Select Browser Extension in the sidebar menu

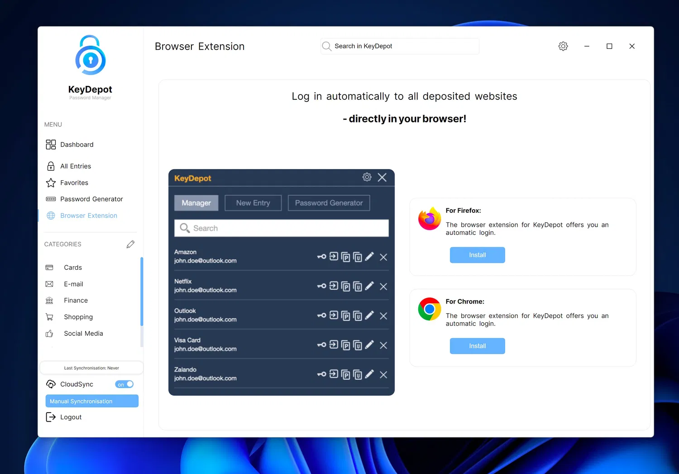coord(82,216)
